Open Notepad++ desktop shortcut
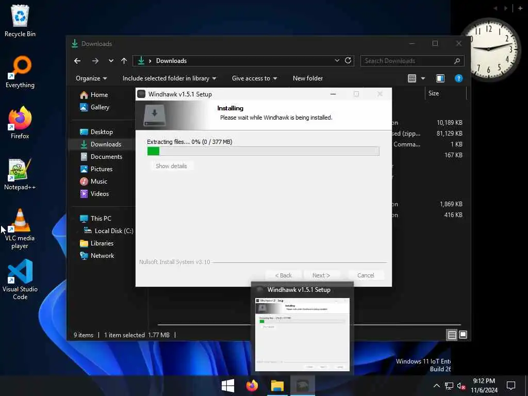 [x=20, y=174]
